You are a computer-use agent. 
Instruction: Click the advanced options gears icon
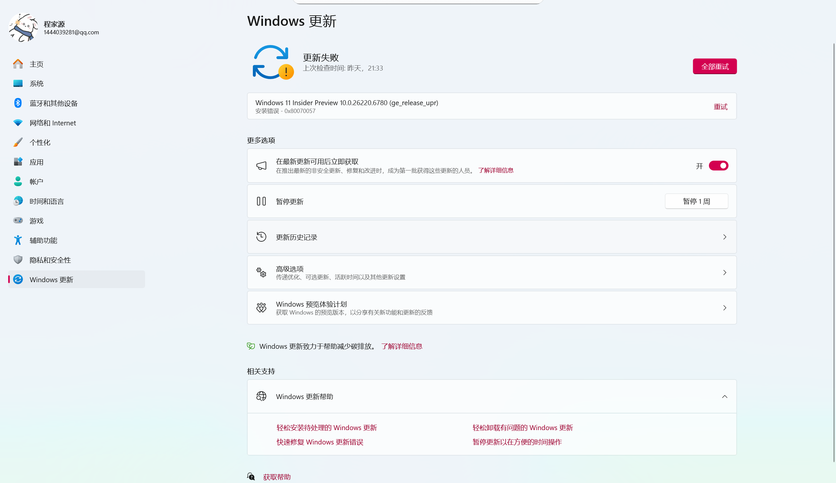click(261, 272)
